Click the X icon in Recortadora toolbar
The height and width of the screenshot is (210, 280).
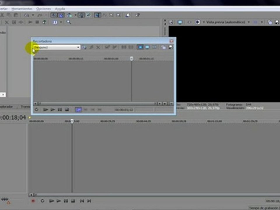[x=98, y=47]
